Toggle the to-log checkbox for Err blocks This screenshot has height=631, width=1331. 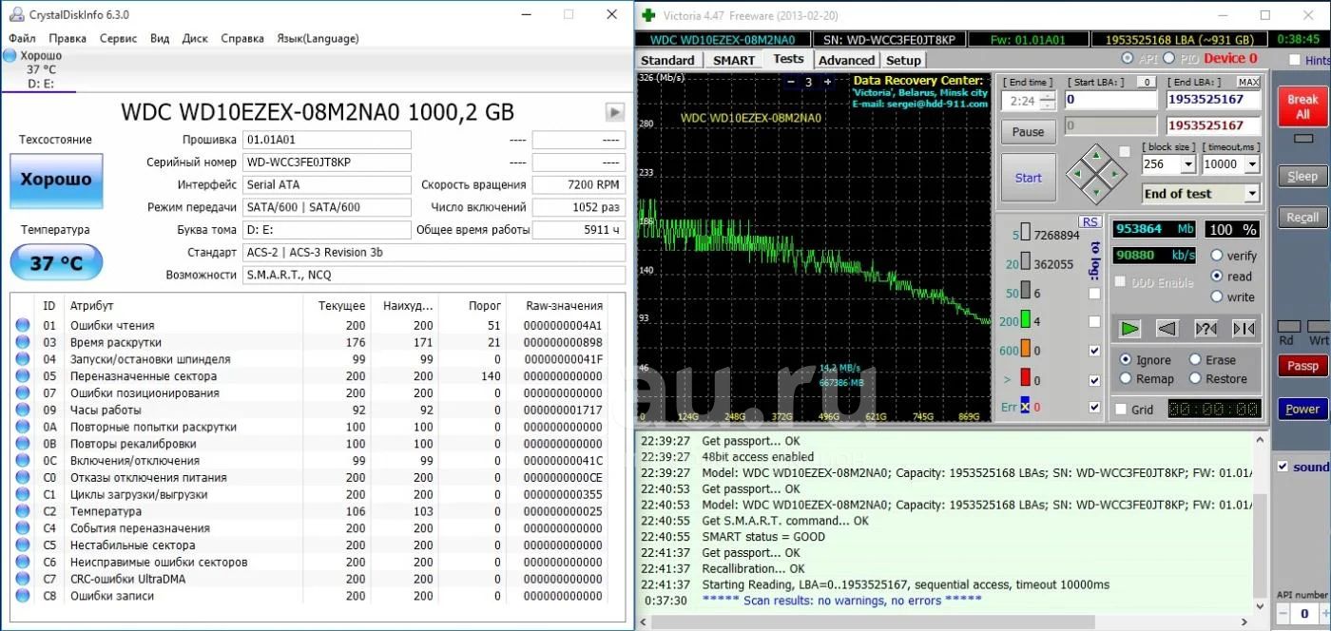point(1094,408)
